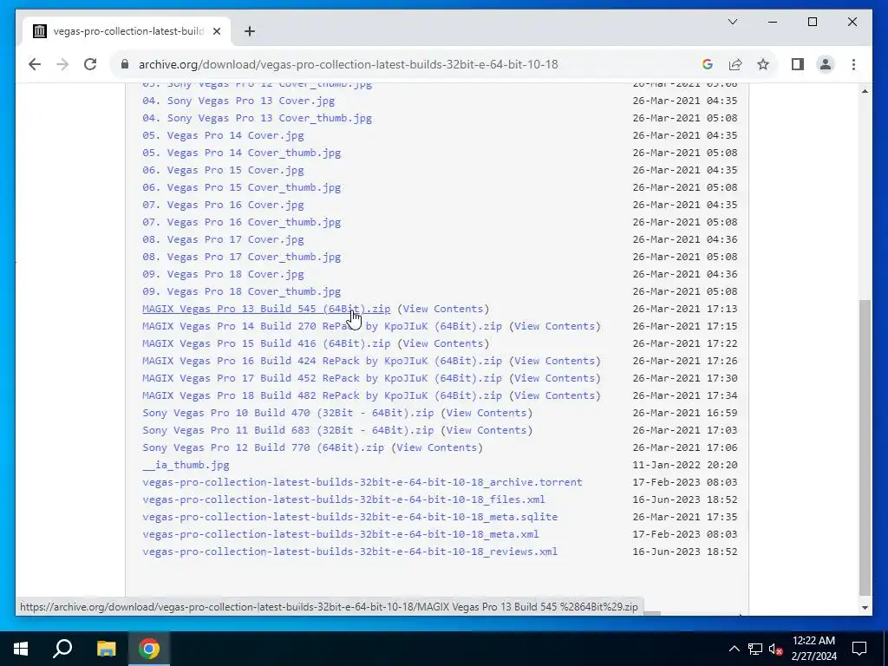This screenshot has width=888, height=666.
Task: Close the vegas-pro-collection tab
Action: [x=216, y=31]
